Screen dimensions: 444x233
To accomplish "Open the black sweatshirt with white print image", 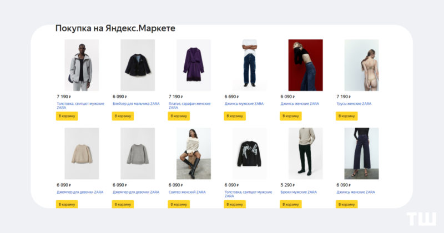I will coord(249,154).
